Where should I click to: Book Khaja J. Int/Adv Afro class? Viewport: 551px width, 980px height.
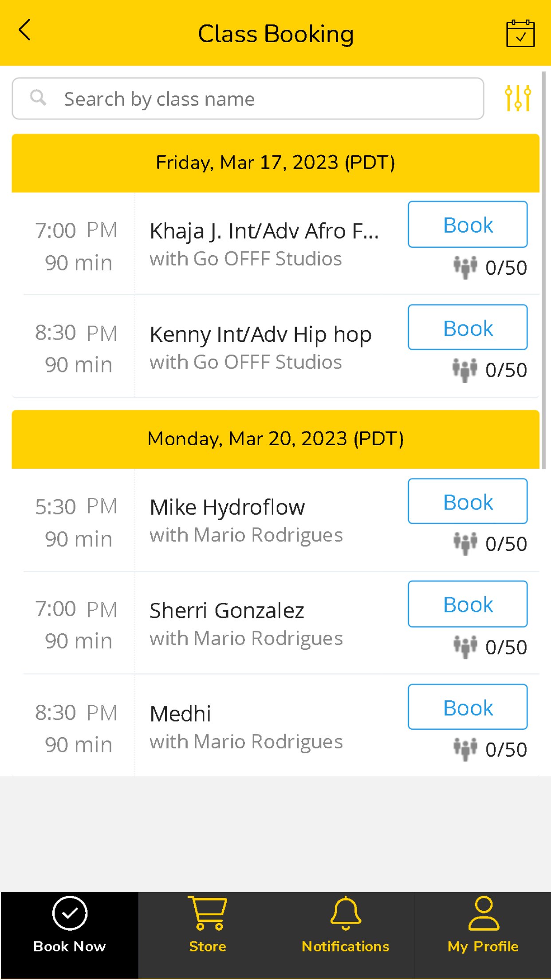tap(468, 224)
